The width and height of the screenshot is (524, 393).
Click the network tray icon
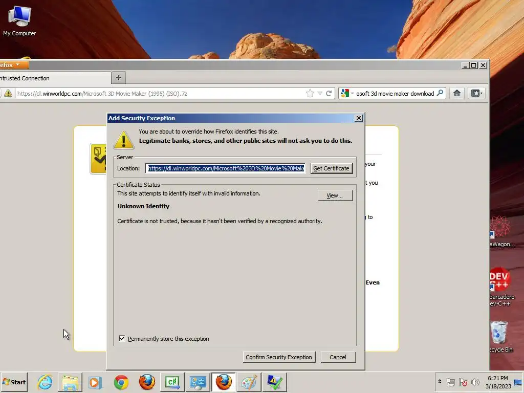click(x=451, y=382)
